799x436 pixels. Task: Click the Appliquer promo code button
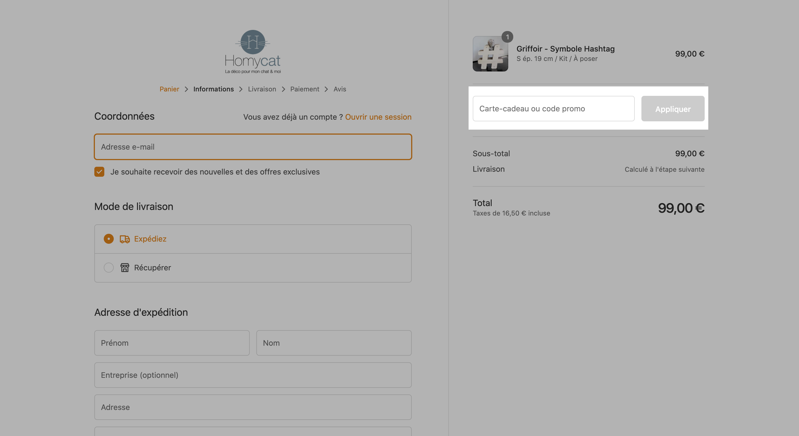(673, 109)
